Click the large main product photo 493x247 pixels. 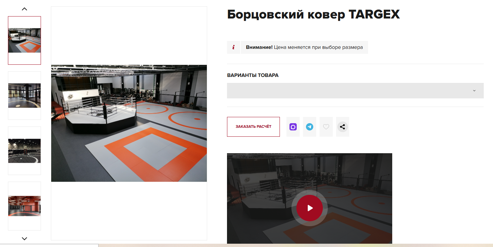click(129, 123)
